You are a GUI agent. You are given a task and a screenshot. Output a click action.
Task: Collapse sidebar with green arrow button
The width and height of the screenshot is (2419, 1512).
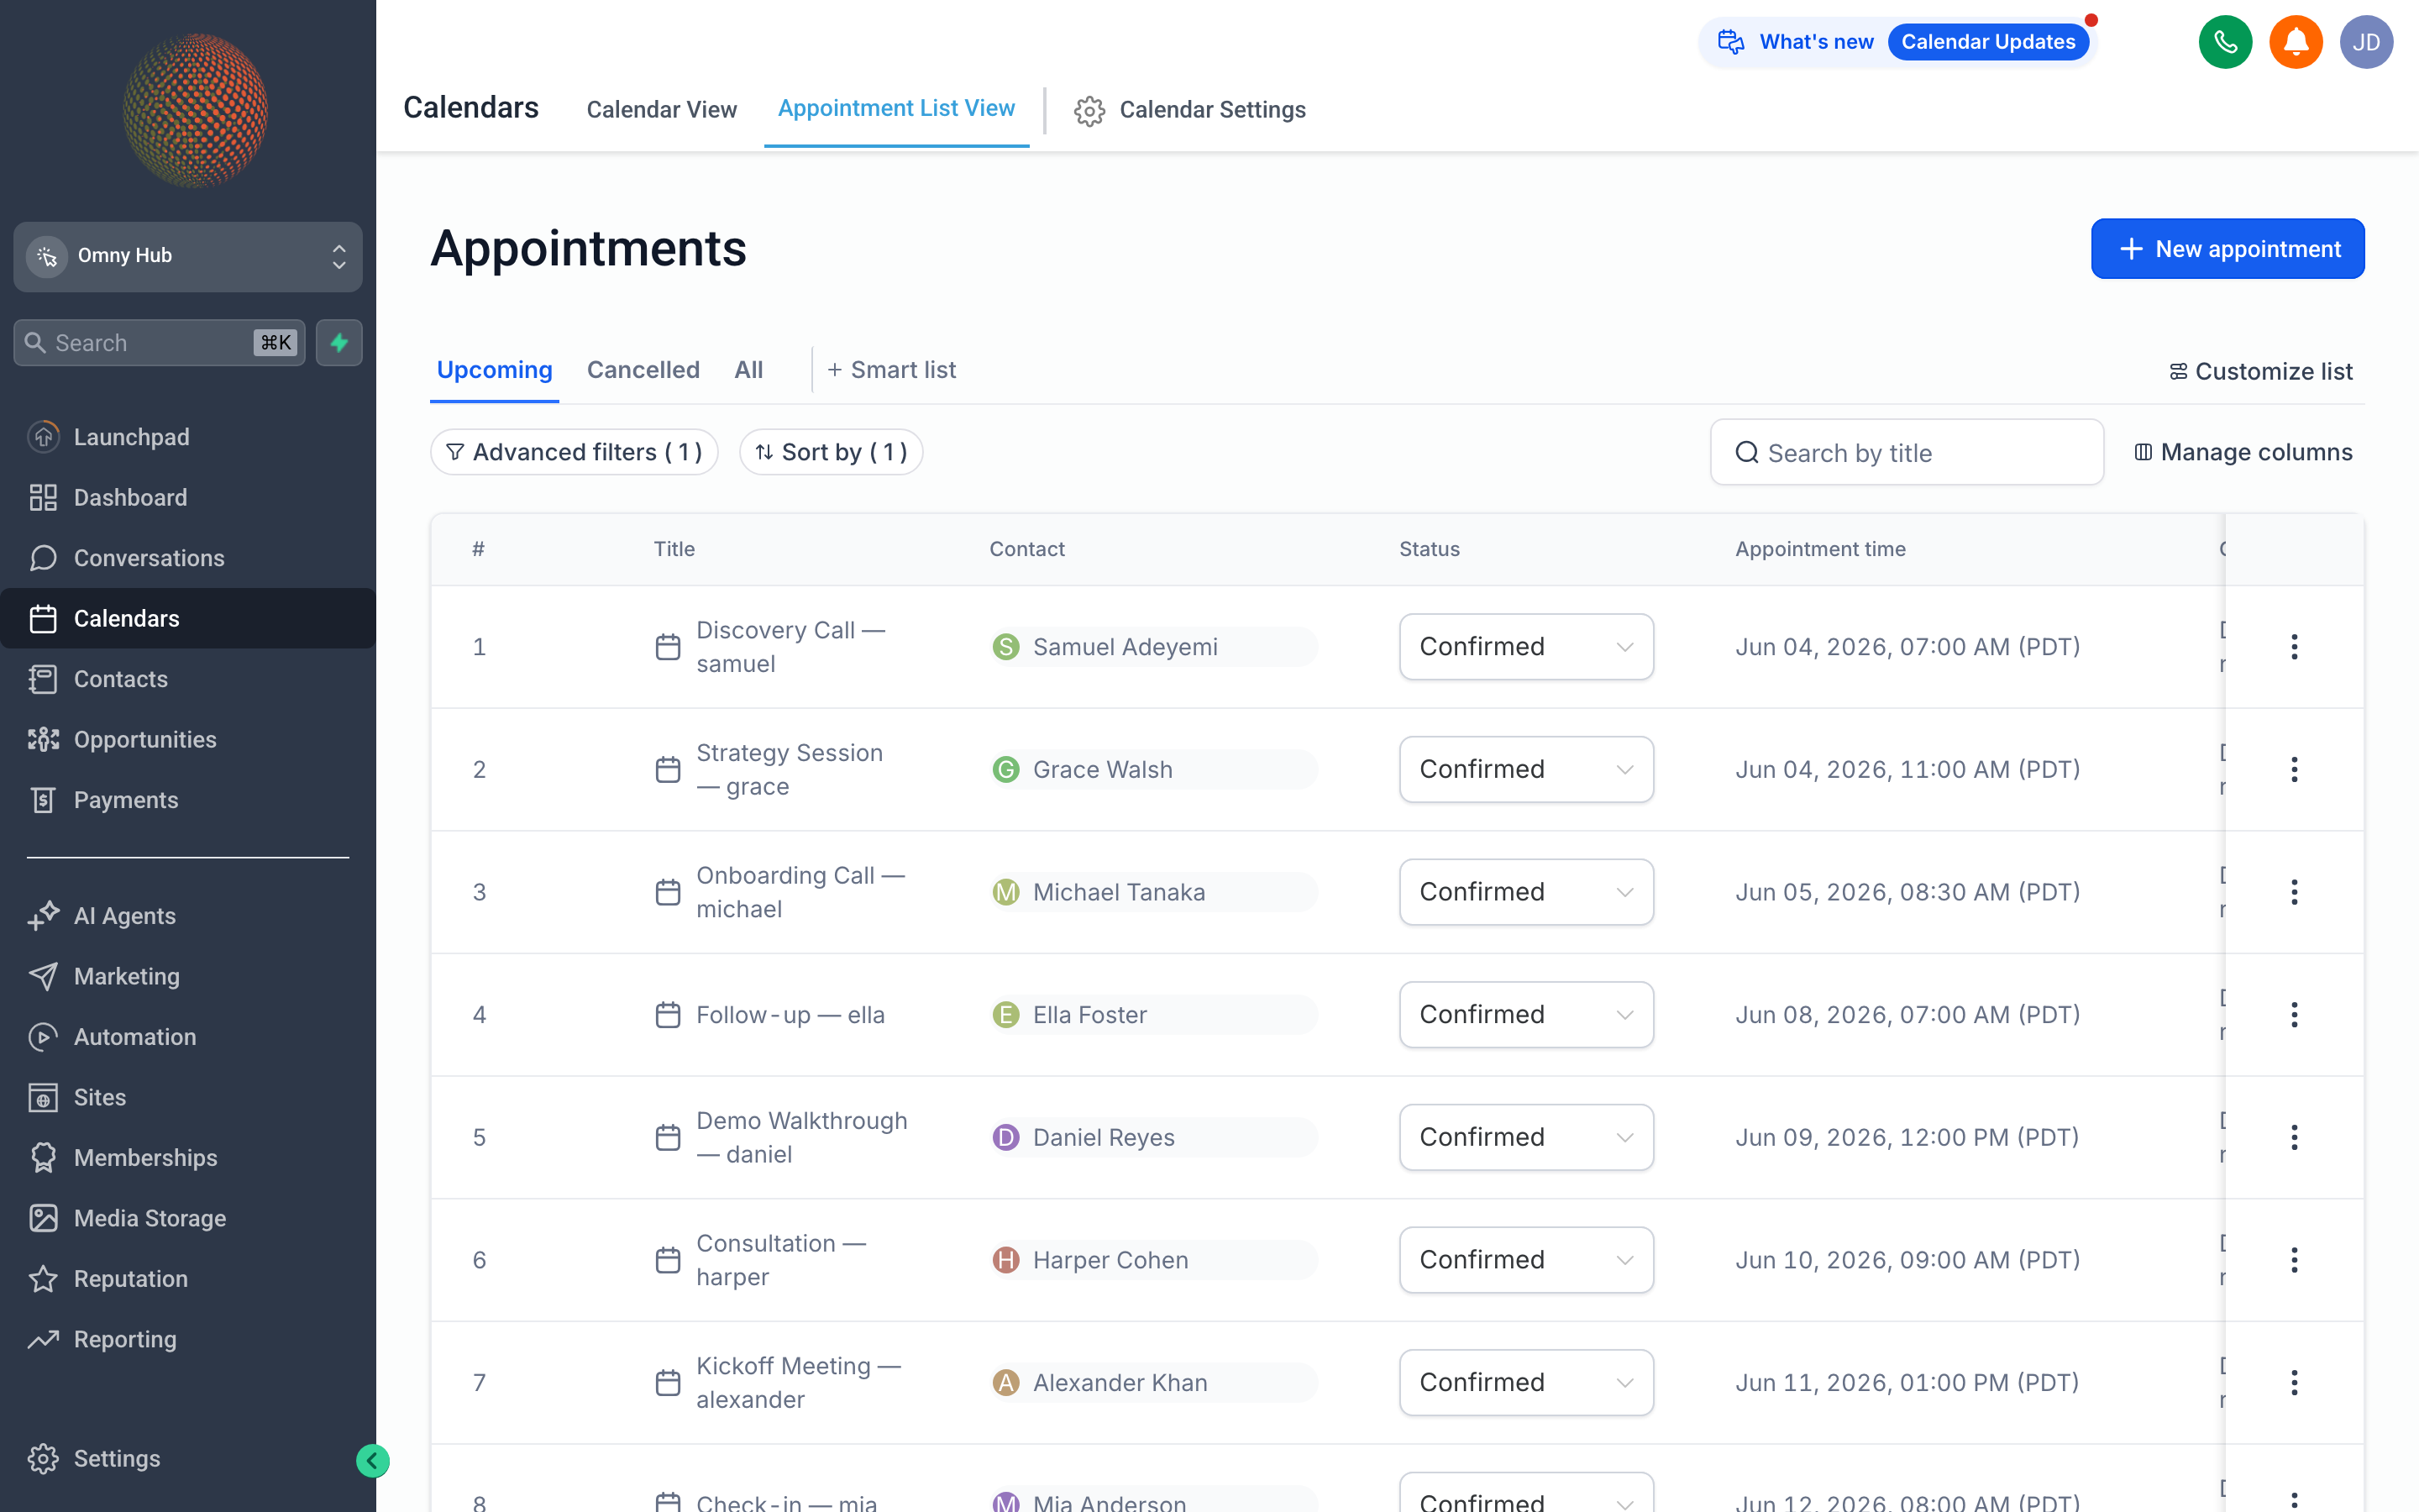coord(373,1461)
